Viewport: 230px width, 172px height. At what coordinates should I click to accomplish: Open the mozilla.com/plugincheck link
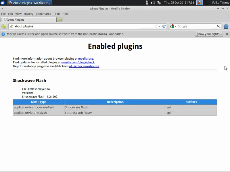point(78,62)
